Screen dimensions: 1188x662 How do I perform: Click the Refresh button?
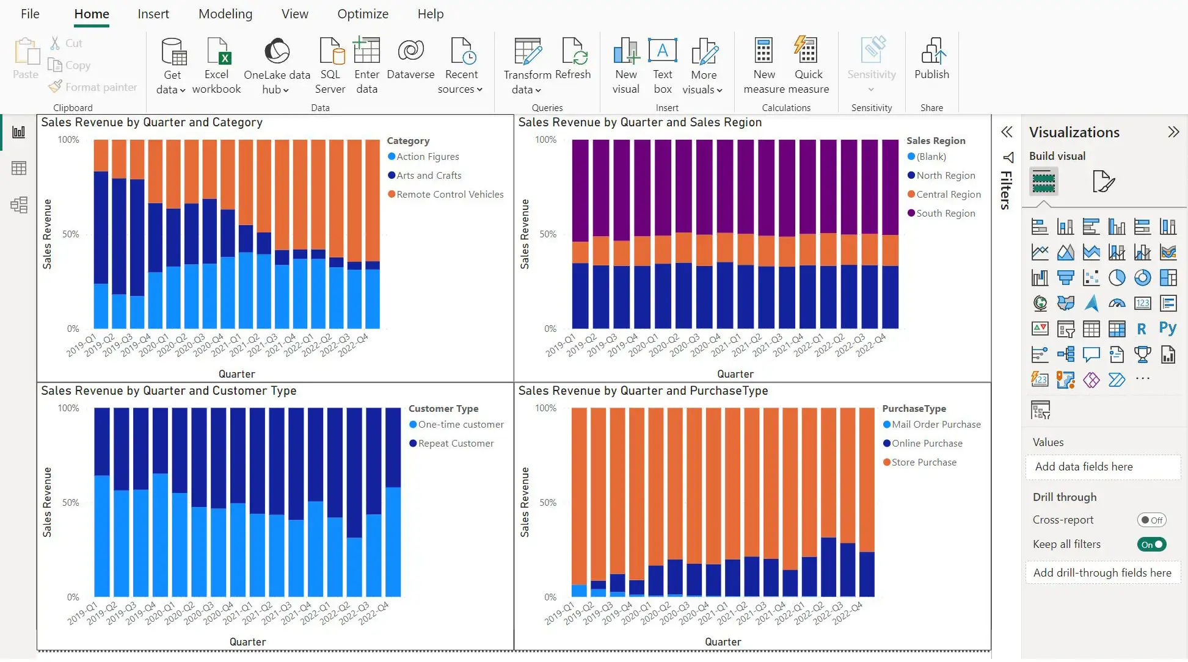[x=573, y=59]
